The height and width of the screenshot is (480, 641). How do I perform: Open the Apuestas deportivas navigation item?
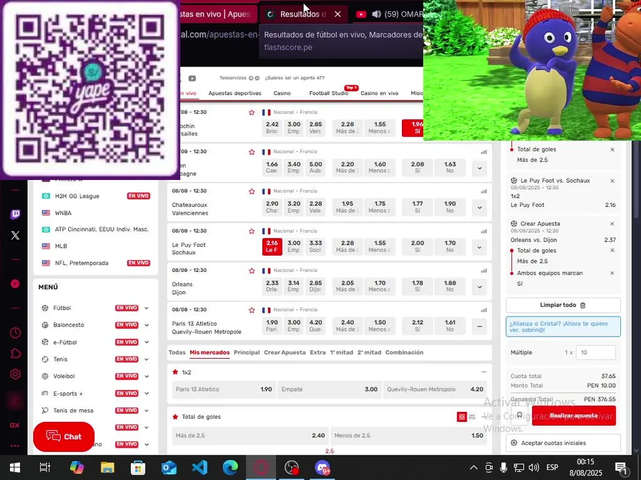(x=234, y=93)
